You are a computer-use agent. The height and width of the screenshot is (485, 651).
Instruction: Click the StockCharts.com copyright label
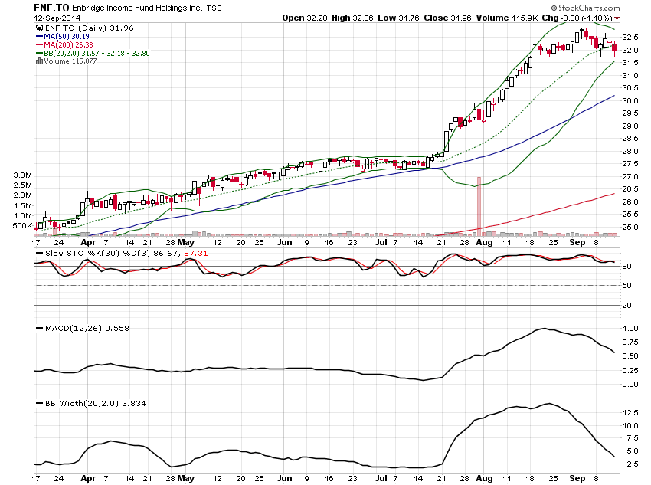click(585, 8)
